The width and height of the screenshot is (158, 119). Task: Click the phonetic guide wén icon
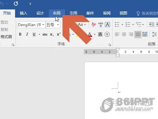101,25
